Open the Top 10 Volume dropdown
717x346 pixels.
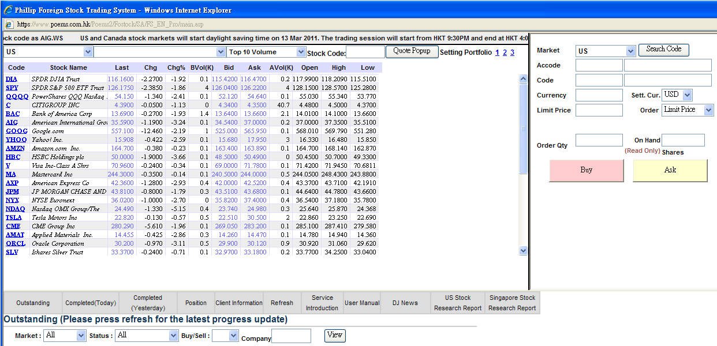300,52
